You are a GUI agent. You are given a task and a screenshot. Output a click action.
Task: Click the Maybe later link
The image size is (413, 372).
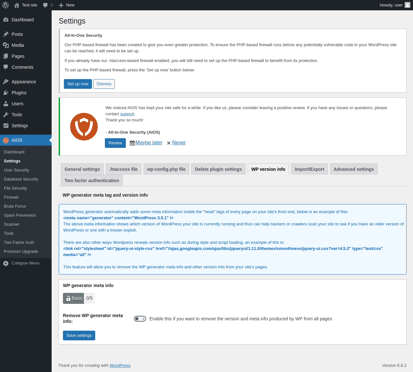149,143
